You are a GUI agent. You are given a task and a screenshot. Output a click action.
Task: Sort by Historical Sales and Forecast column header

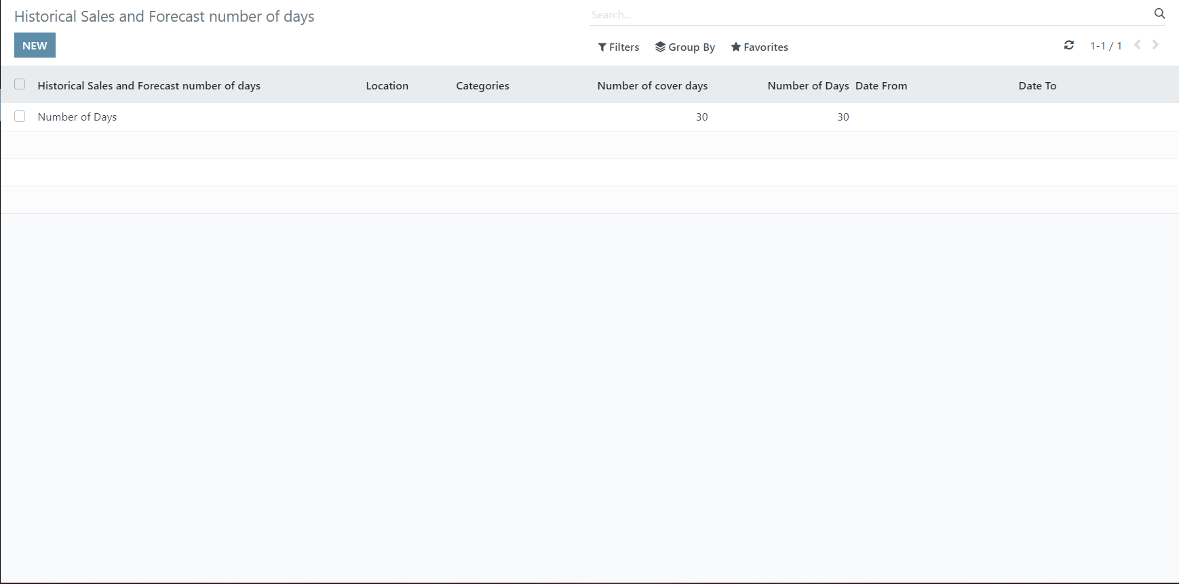coord(149,85)
